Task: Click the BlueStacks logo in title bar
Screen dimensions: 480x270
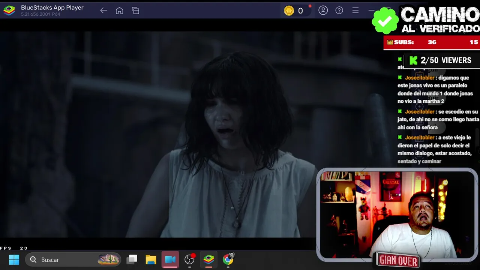Action: [x=9, y=10]
